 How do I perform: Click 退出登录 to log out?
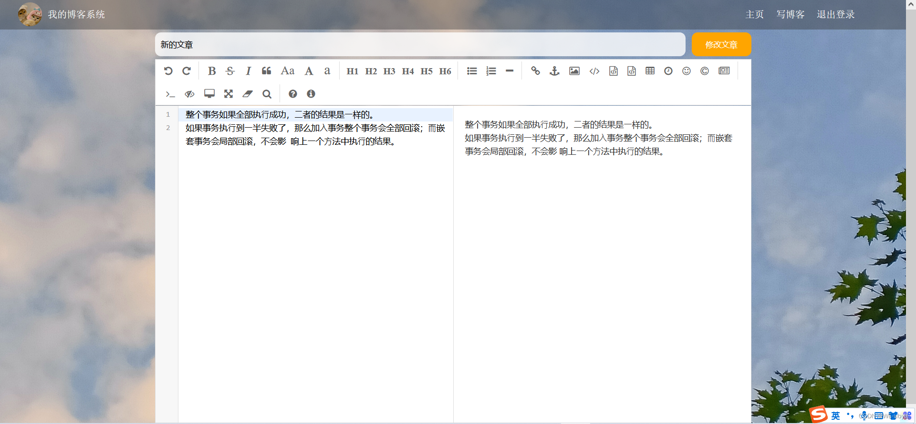[x=836, y=14]
